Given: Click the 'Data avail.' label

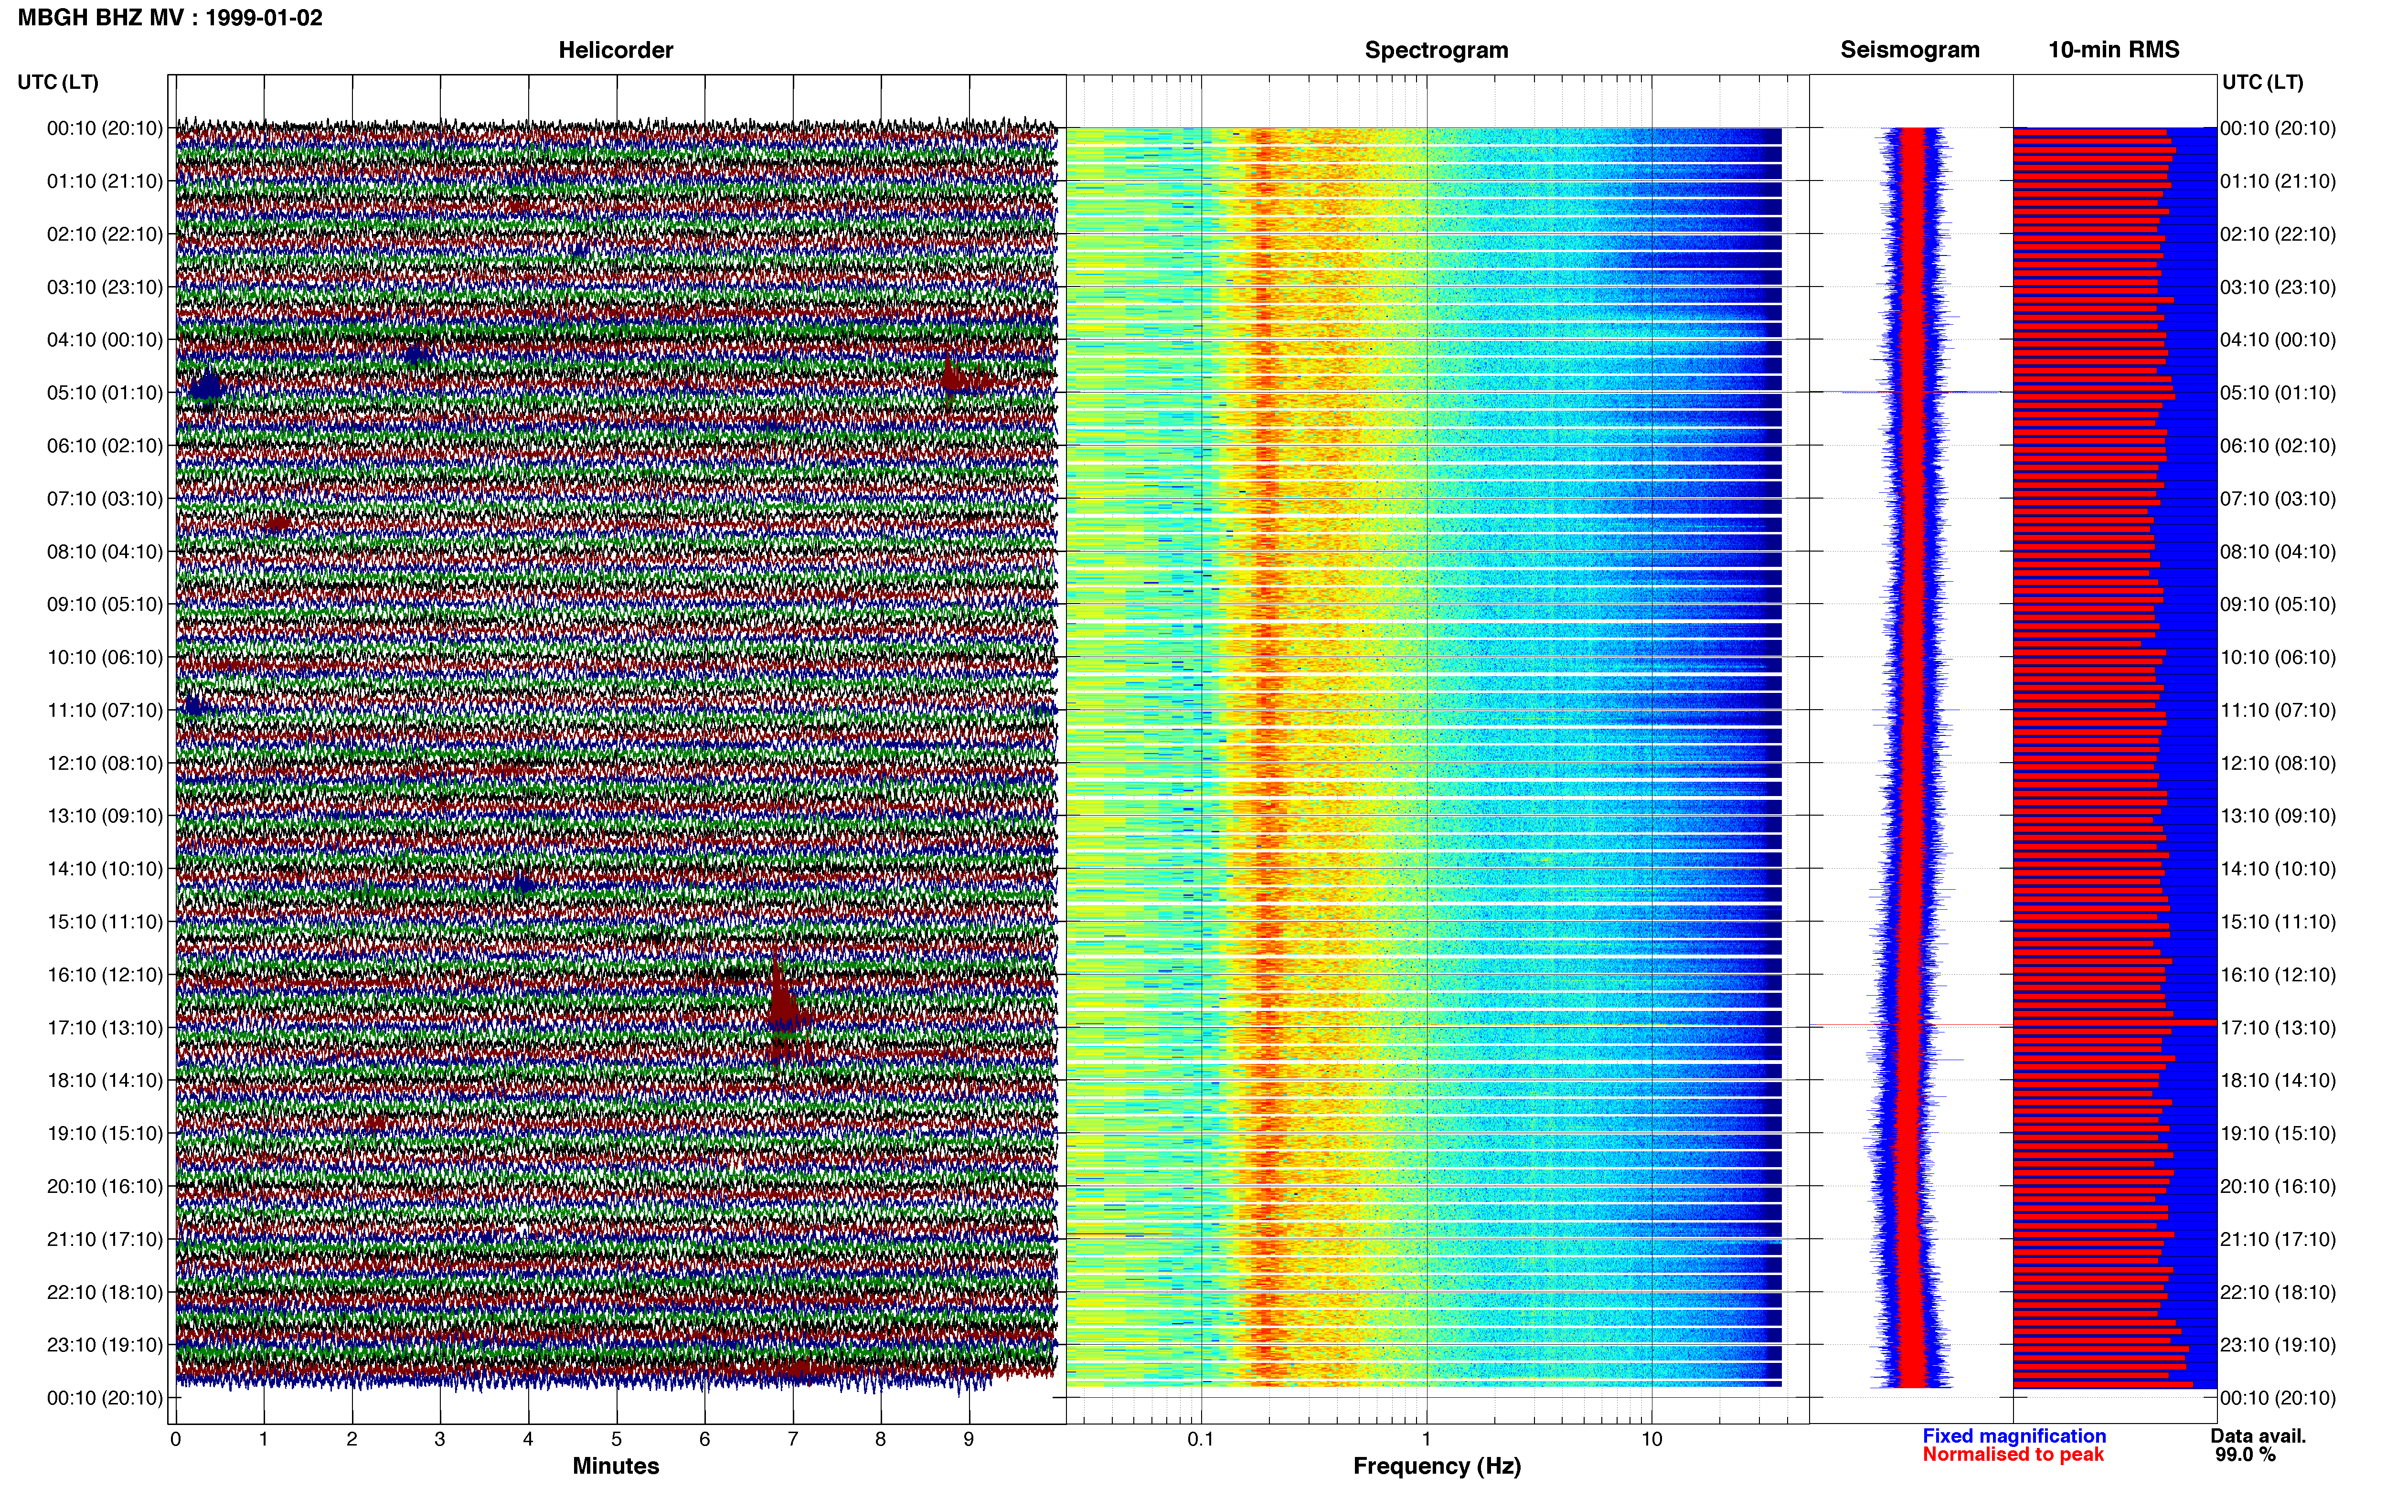Looking at the screenshot, I should (2258, 1435).
